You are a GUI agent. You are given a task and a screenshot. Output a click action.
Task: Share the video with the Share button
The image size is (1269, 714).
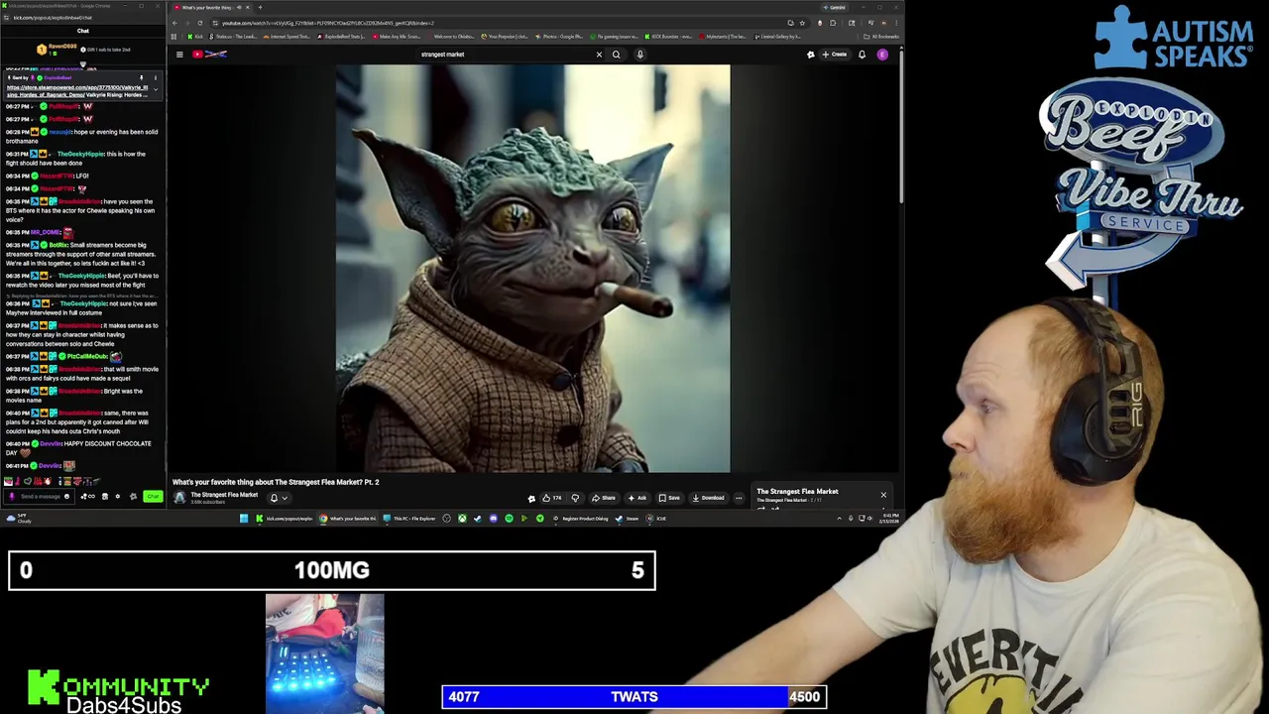[x=604, y=498]
